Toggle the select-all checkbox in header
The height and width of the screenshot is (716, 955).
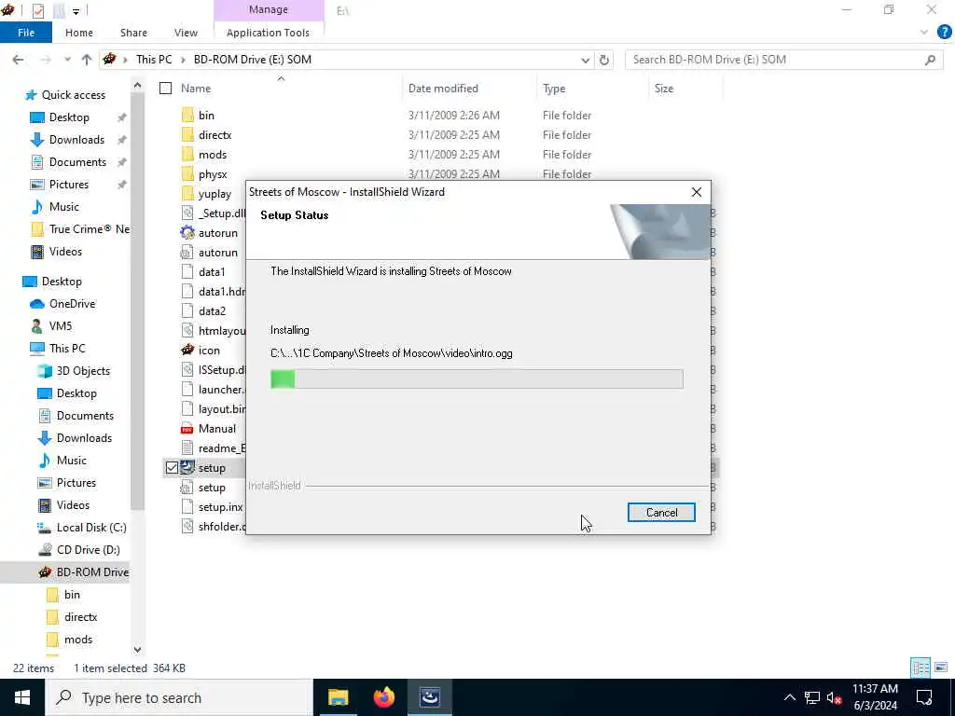coord(166,89)
